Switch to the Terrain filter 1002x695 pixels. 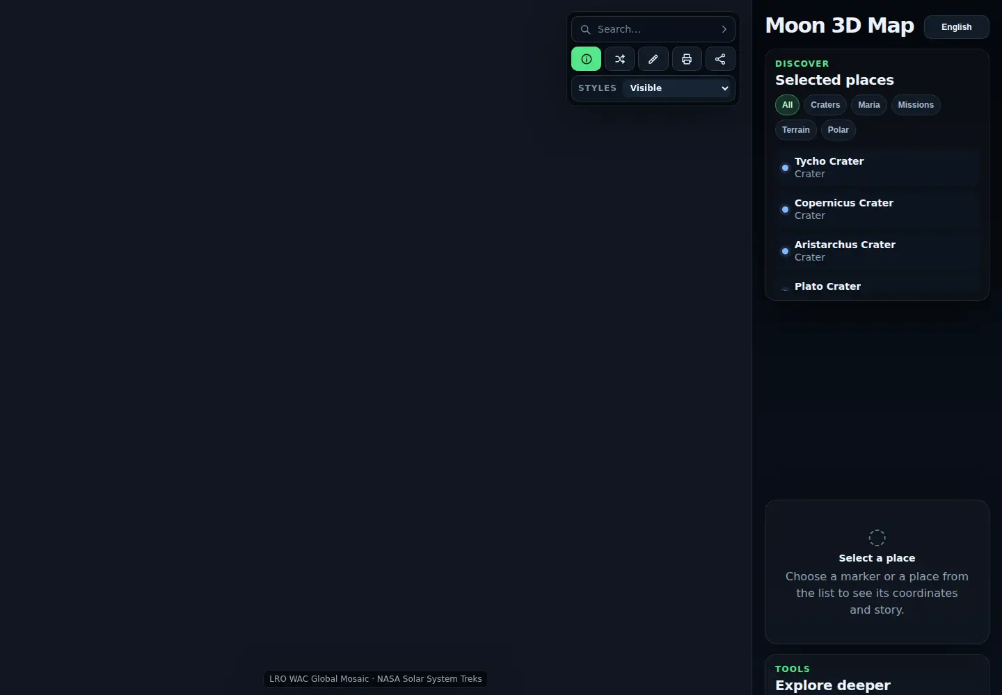796,130
